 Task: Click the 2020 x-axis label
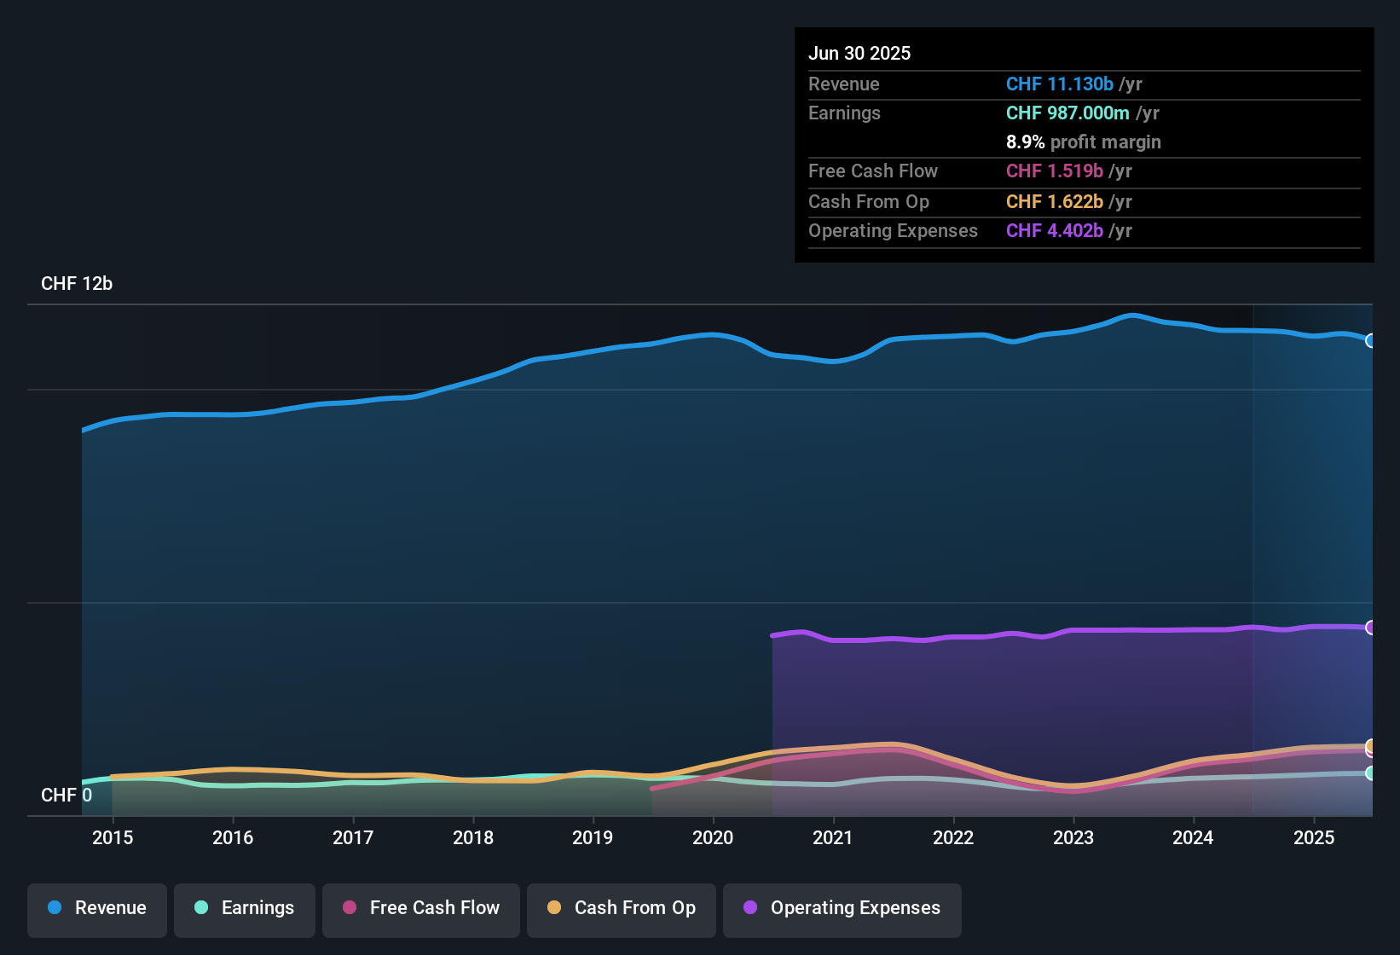click(713, 837)
